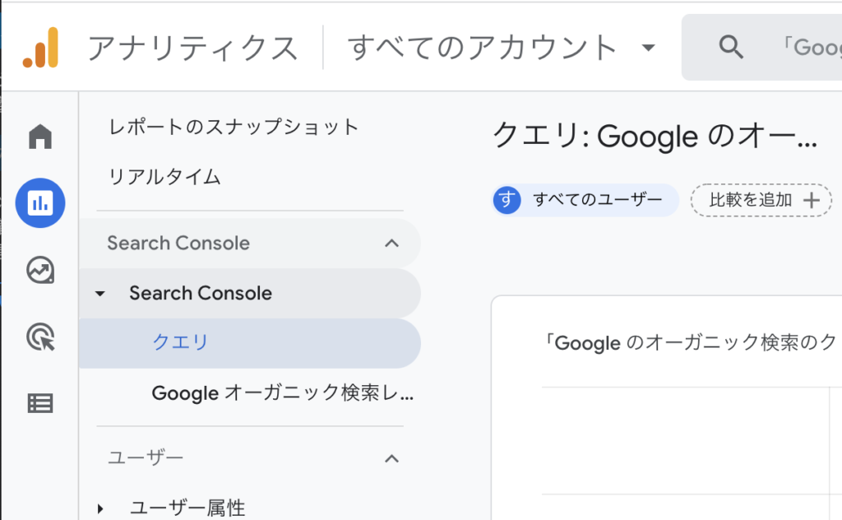Viewport: 842px width, 520px height.
Task: Open the Explore trend icon
Action: tap(40, 270)
